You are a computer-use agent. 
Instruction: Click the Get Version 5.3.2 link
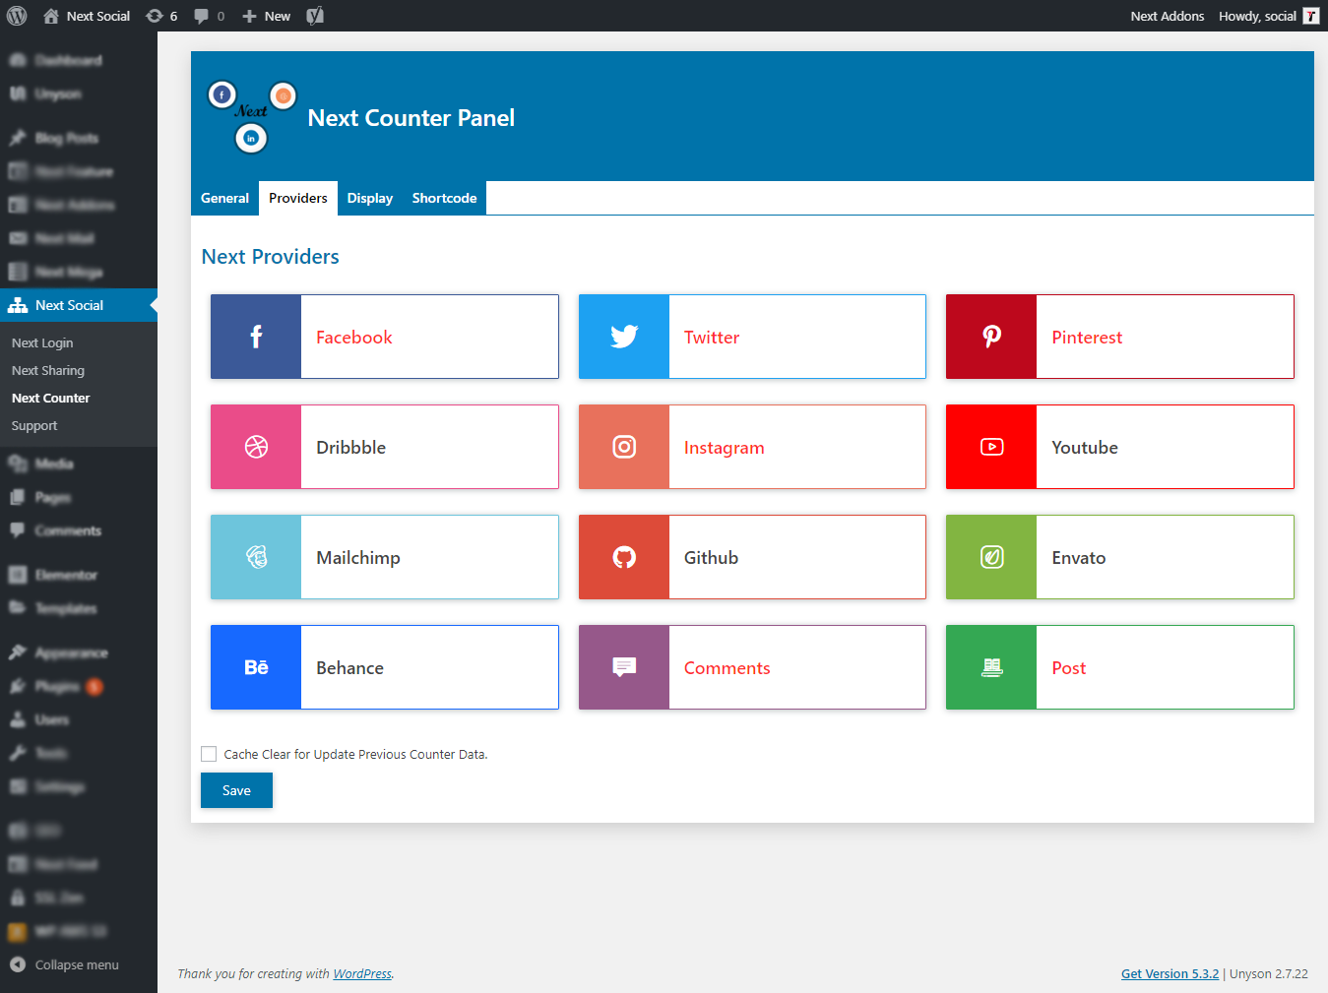click(1170, 973)
